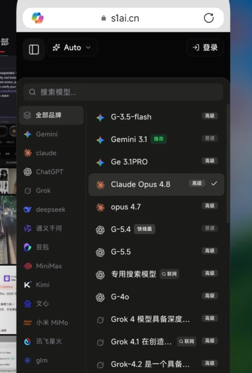Click the 高级 tag on Ge 3.1PRO
252x373 pixels.
pyautogui.click(x=210, y=161)
